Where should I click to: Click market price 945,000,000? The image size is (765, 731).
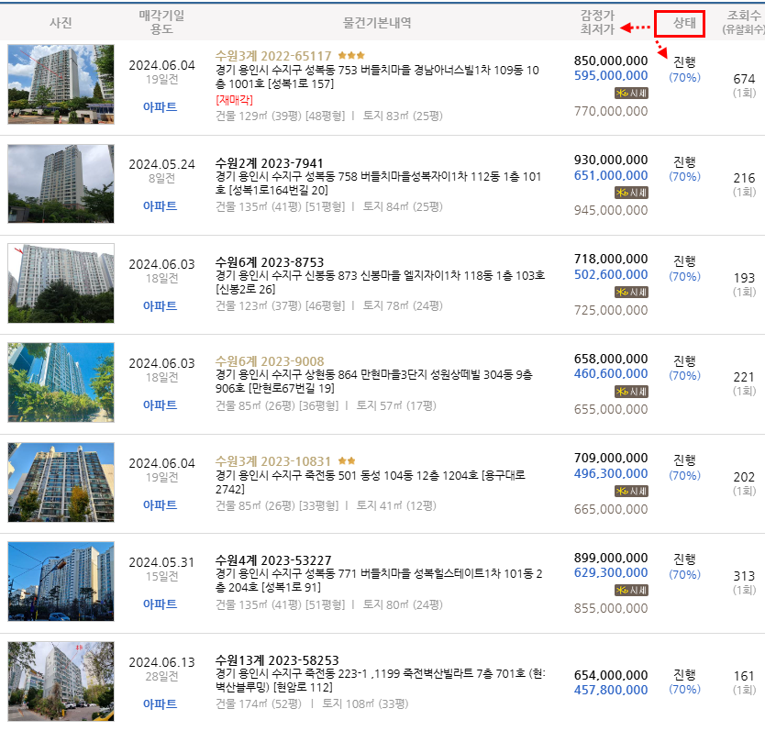611,210
